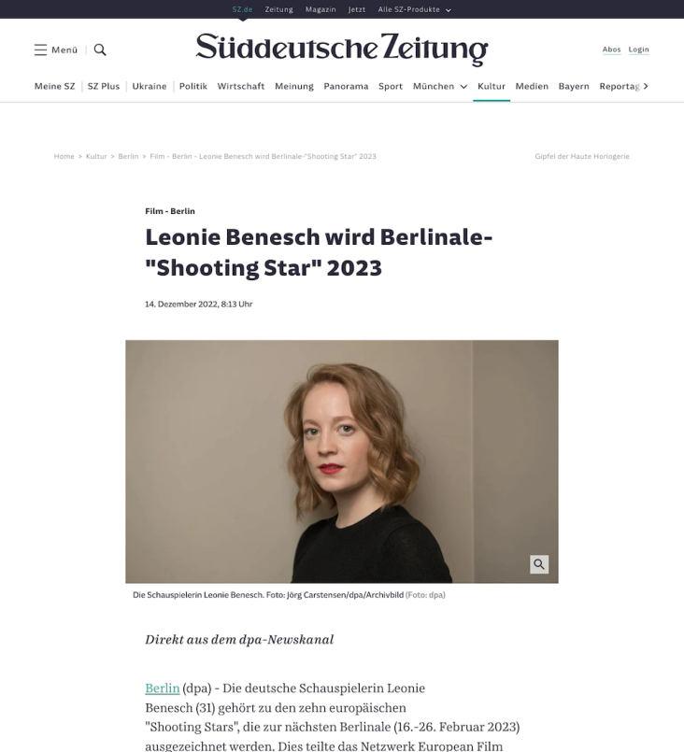The height and width of the screenshot is (752, 684).
Task: Go to SZ Plus section
Action: coord(103,86)
